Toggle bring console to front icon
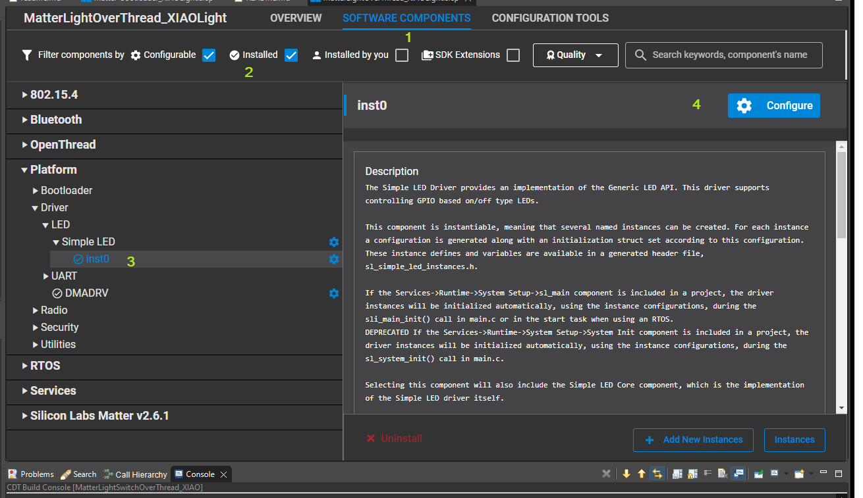The image size is (863, 498). click(738, 474)
